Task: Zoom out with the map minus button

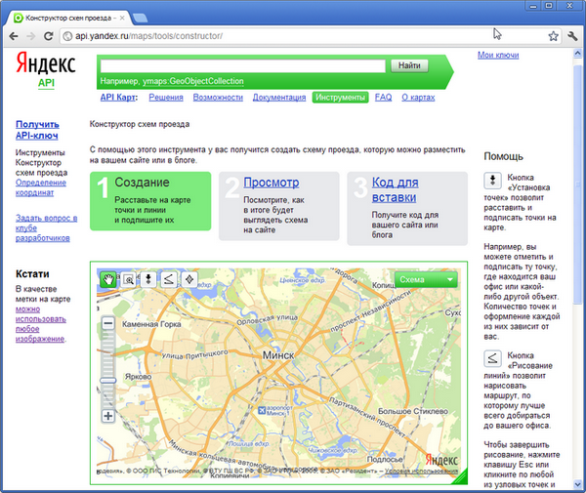Action: click(108, 323)
